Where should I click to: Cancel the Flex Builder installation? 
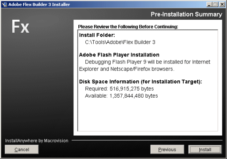coord(22,150)
